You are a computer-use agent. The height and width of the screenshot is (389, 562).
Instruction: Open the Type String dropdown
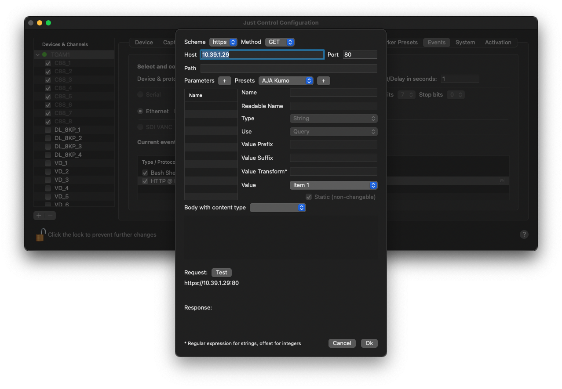point(333,119)
